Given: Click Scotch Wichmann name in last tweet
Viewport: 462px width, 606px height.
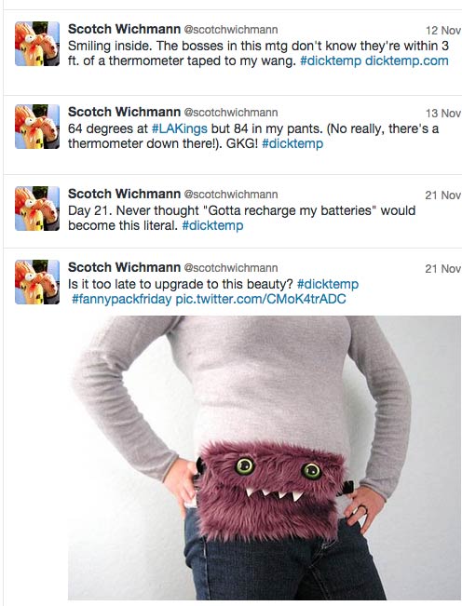Looking at the screenshot, I should [x=124, y=267].
